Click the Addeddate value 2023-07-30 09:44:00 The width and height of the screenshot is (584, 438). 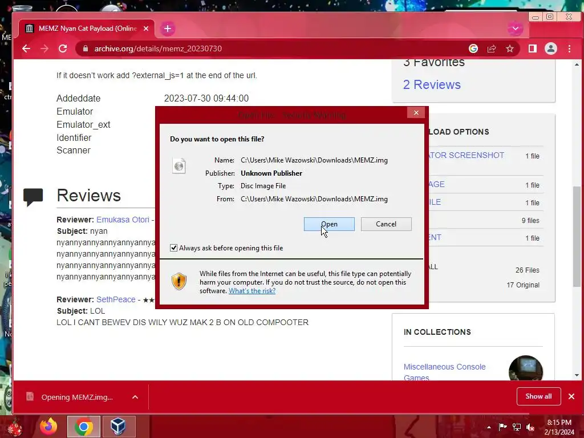(206, 98)
